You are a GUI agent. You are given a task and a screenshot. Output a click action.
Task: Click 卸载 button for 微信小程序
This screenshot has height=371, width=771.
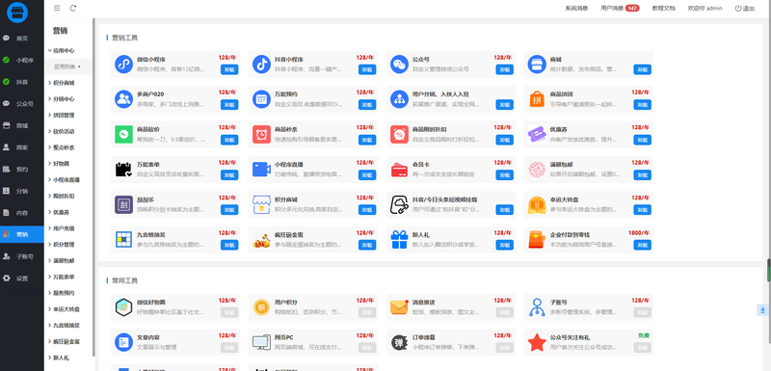[229, 69]
